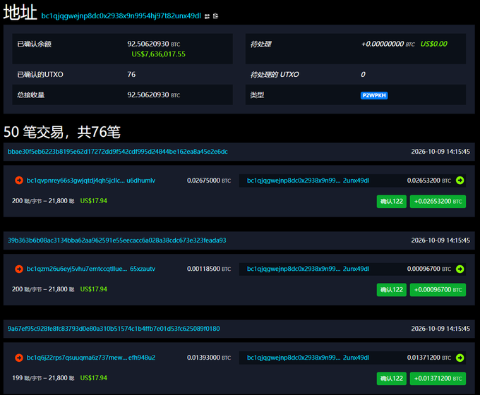480x395 pixels.
Task: Toggle the +0.00096700 BTC amount button
Action: tap(438, 290)
